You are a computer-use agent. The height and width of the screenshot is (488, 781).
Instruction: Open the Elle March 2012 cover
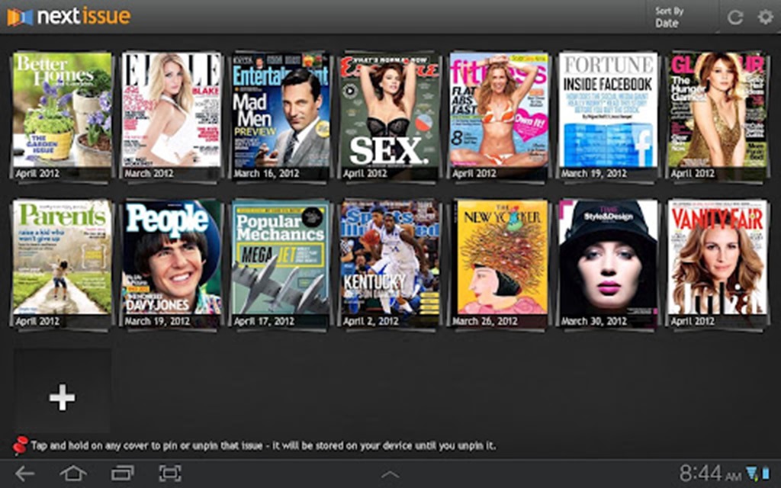pos(172,111)
